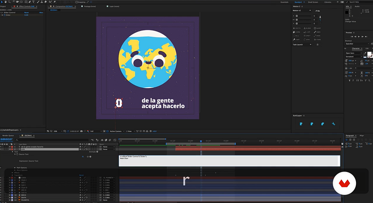Image resolution: width=373 pixels, height=203 pixels.
Task: Click the Search Help field
Action: click(359, 2)
